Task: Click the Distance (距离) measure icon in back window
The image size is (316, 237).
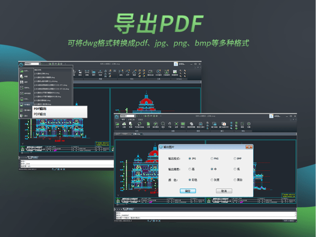Action: tap(87, 72)
